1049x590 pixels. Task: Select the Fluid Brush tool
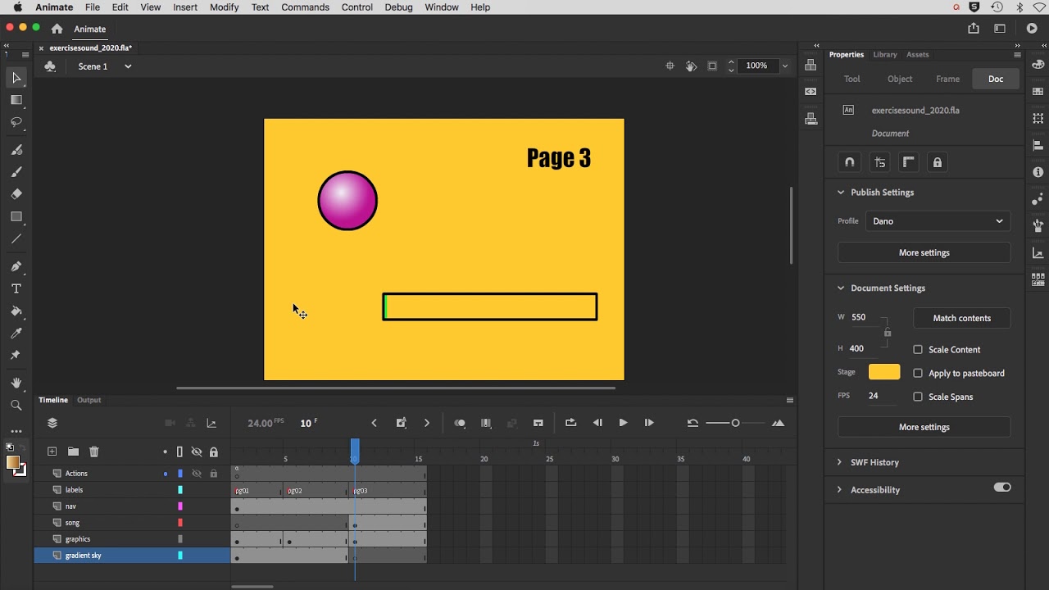pos(16,150)
